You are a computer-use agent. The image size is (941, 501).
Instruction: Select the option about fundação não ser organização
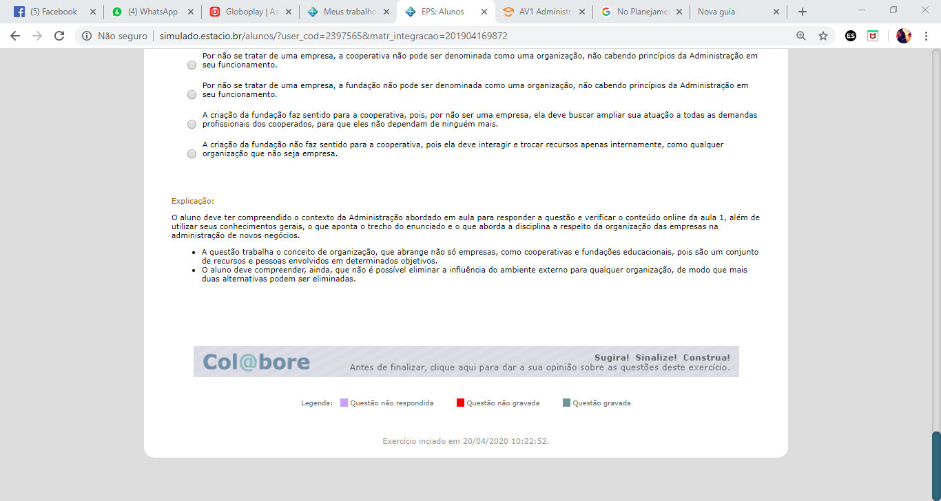click(192, 95)
